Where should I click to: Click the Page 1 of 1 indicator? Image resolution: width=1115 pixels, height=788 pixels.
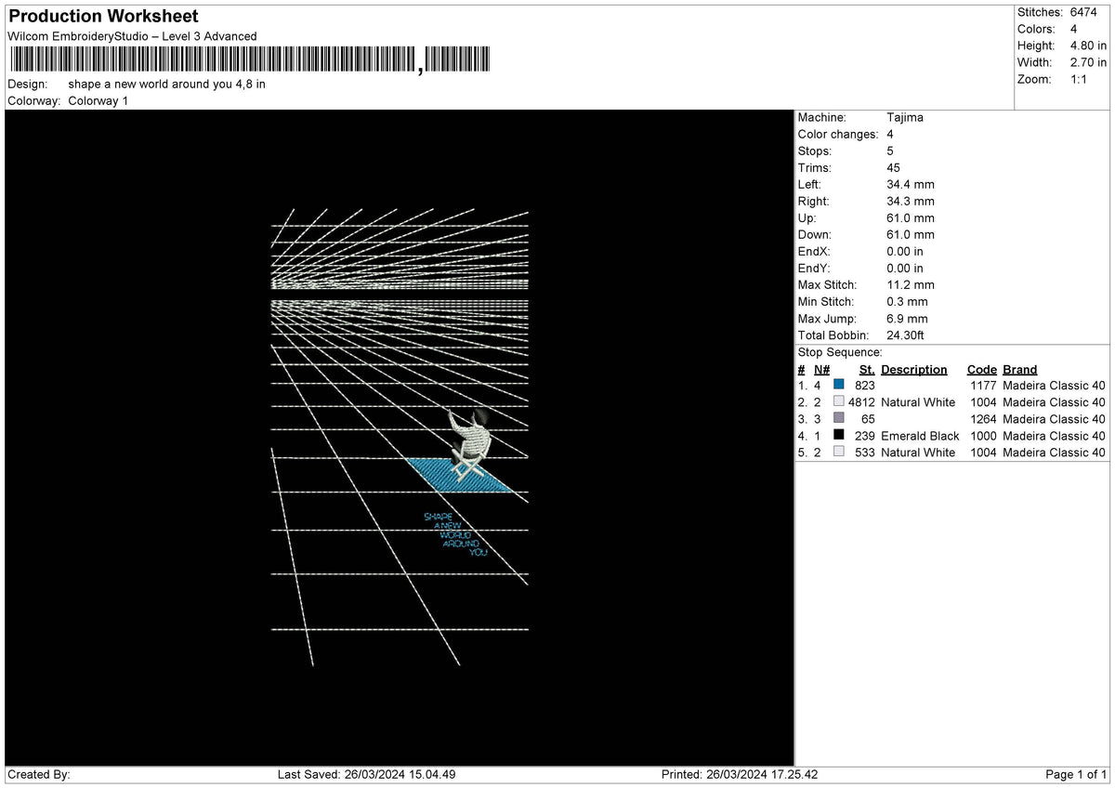(x=1076, y=774)
